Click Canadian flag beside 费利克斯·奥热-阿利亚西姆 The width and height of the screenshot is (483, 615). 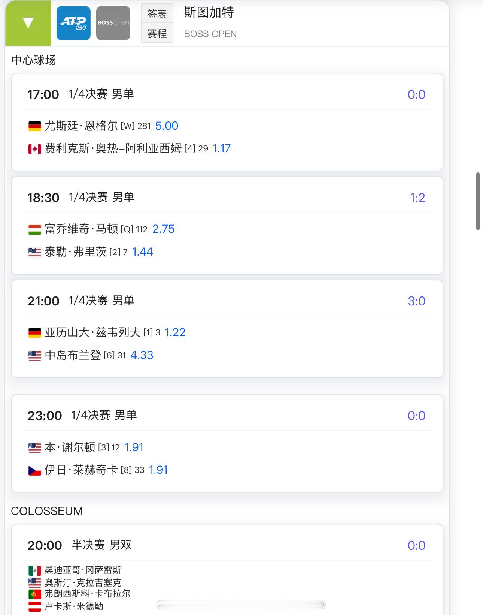click(x=35, y=149)
